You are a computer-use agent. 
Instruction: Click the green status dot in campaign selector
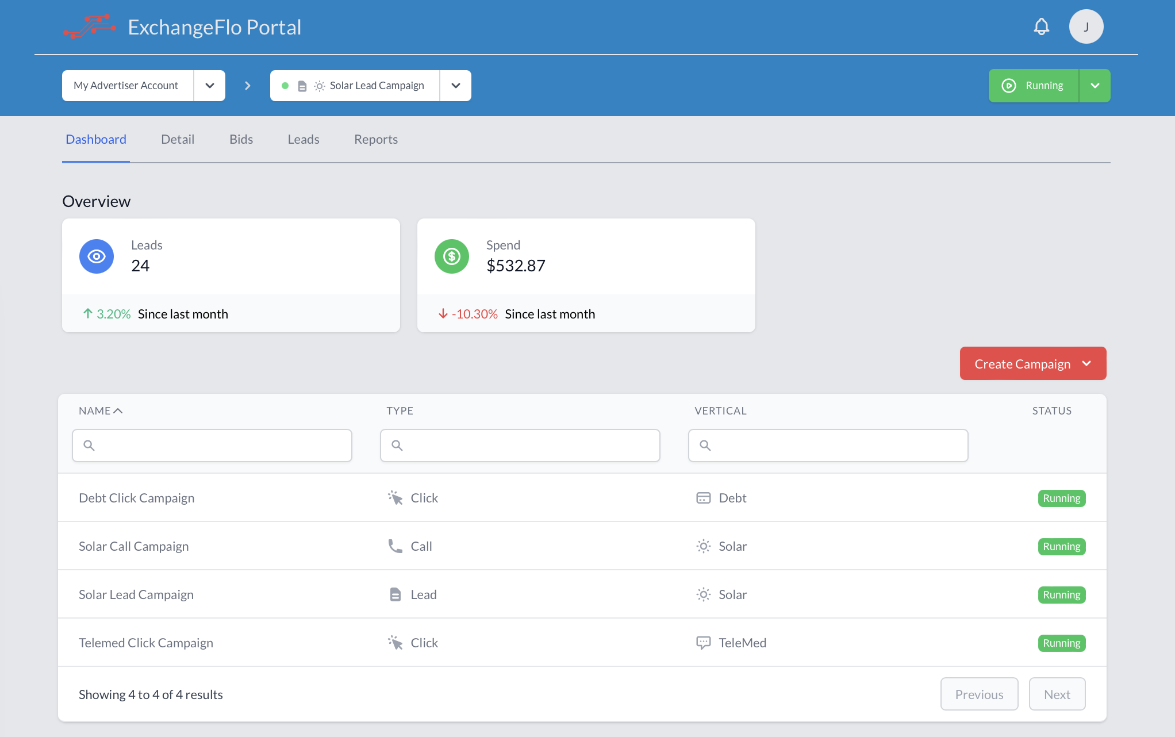[x=285, y=86]
